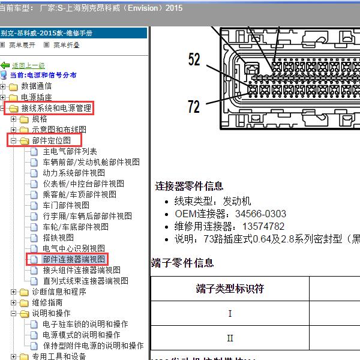Open 车轮/车底部件视图 page
The width and height of the screenshot is (360, 360).
click(76, 227)
